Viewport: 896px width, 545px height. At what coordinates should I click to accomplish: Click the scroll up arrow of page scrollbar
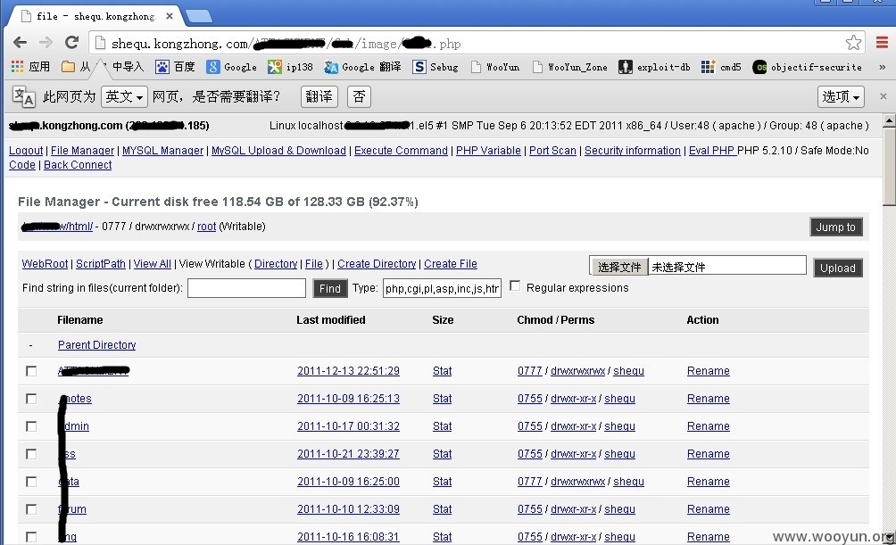click(889, 120)
